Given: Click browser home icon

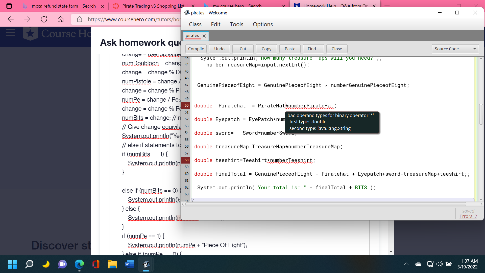Looking at the screenshot, I should click(61, 19).
